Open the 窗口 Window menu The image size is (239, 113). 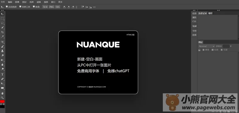pos(53,2)
